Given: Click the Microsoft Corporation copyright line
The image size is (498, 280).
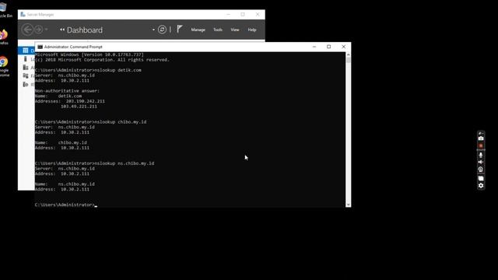Looking at the screenshot, I should point(102,60).
